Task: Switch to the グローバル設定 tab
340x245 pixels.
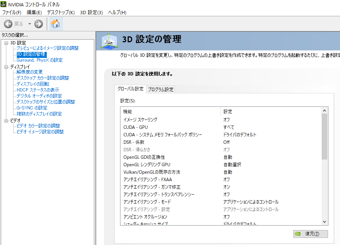Action: [x=130, y=89]
